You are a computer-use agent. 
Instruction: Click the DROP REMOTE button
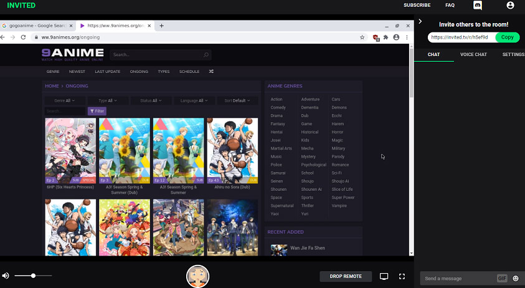pyautogui.click(x=346, y=276)
